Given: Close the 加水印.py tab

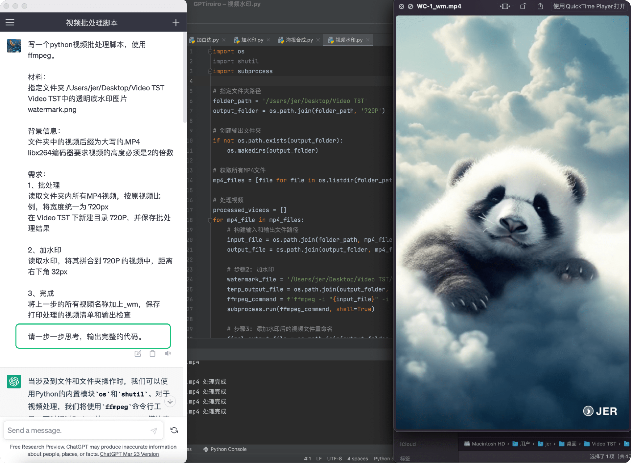Looking at the screenshot, I should pyautogui.click(x=269, y=40).
